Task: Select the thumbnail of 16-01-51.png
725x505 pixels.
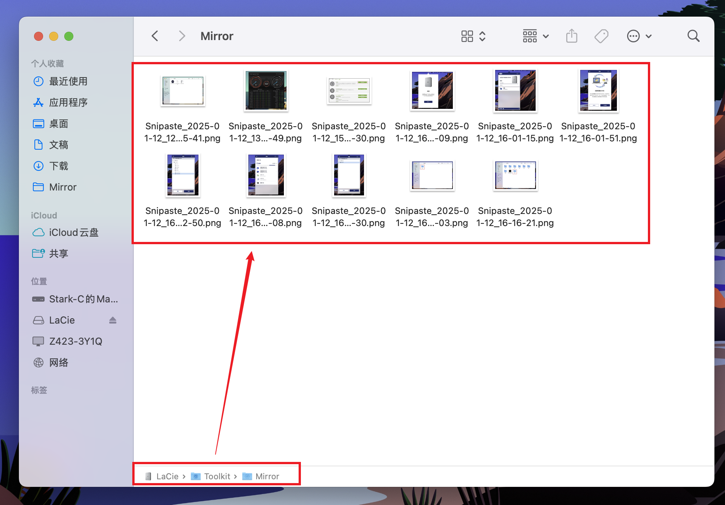Action: 598,91
